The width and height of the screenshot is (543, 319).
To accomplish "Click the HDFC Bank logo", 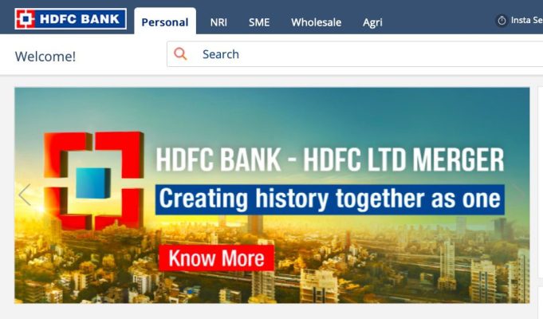I will [71, 18].
